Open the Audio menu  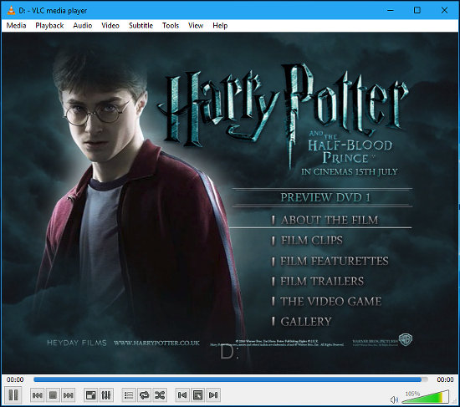click(x=83, y=26)
